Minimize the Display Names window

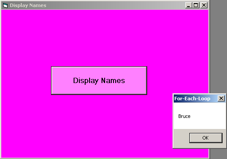[x=189, y=5]
